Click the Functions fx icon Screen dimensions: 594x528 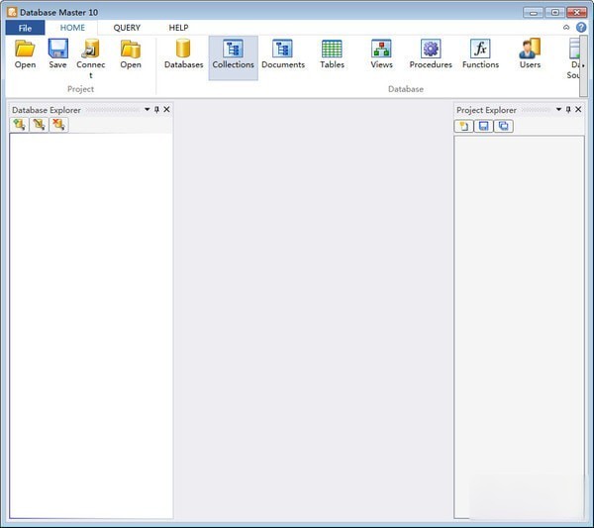point(480,50)
